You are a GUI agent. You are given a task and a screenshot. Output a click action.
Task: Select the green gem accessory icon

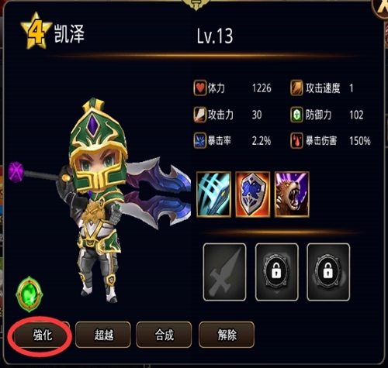pos(29,294)
